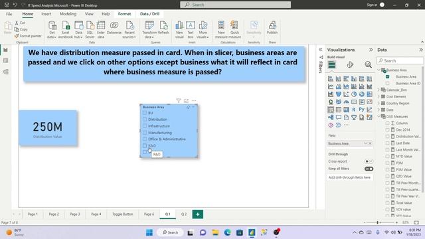Viewport: 425px width, 239px height.
Task: Open Table view in left sidebar
Action: click(x=6, y=61)
